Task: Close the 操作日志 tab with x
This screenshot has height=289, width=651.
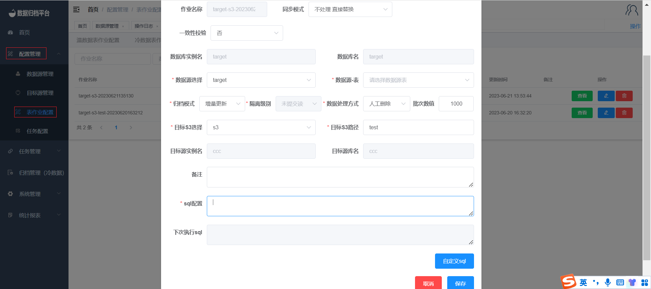Action: [x=157, y=26]
